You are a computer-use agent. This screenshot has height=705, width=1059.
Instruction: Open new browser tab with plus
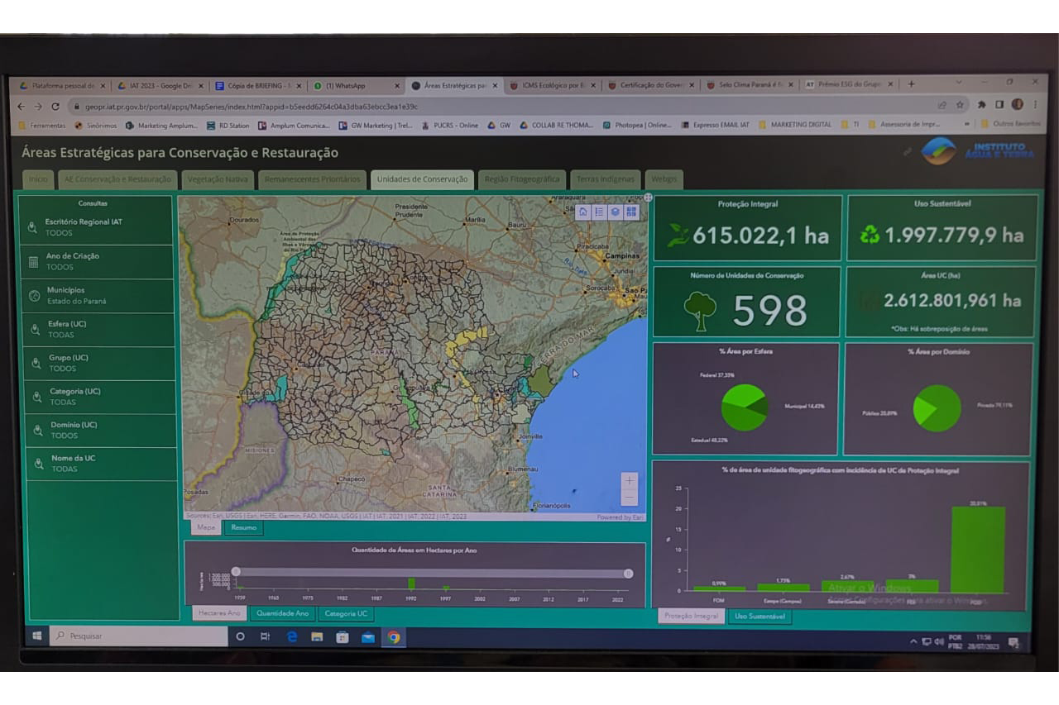[x=911, y=83]
